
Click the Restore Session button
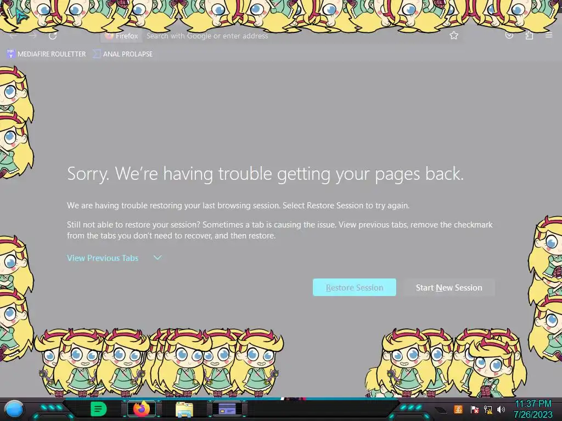(x=355, y=287)
